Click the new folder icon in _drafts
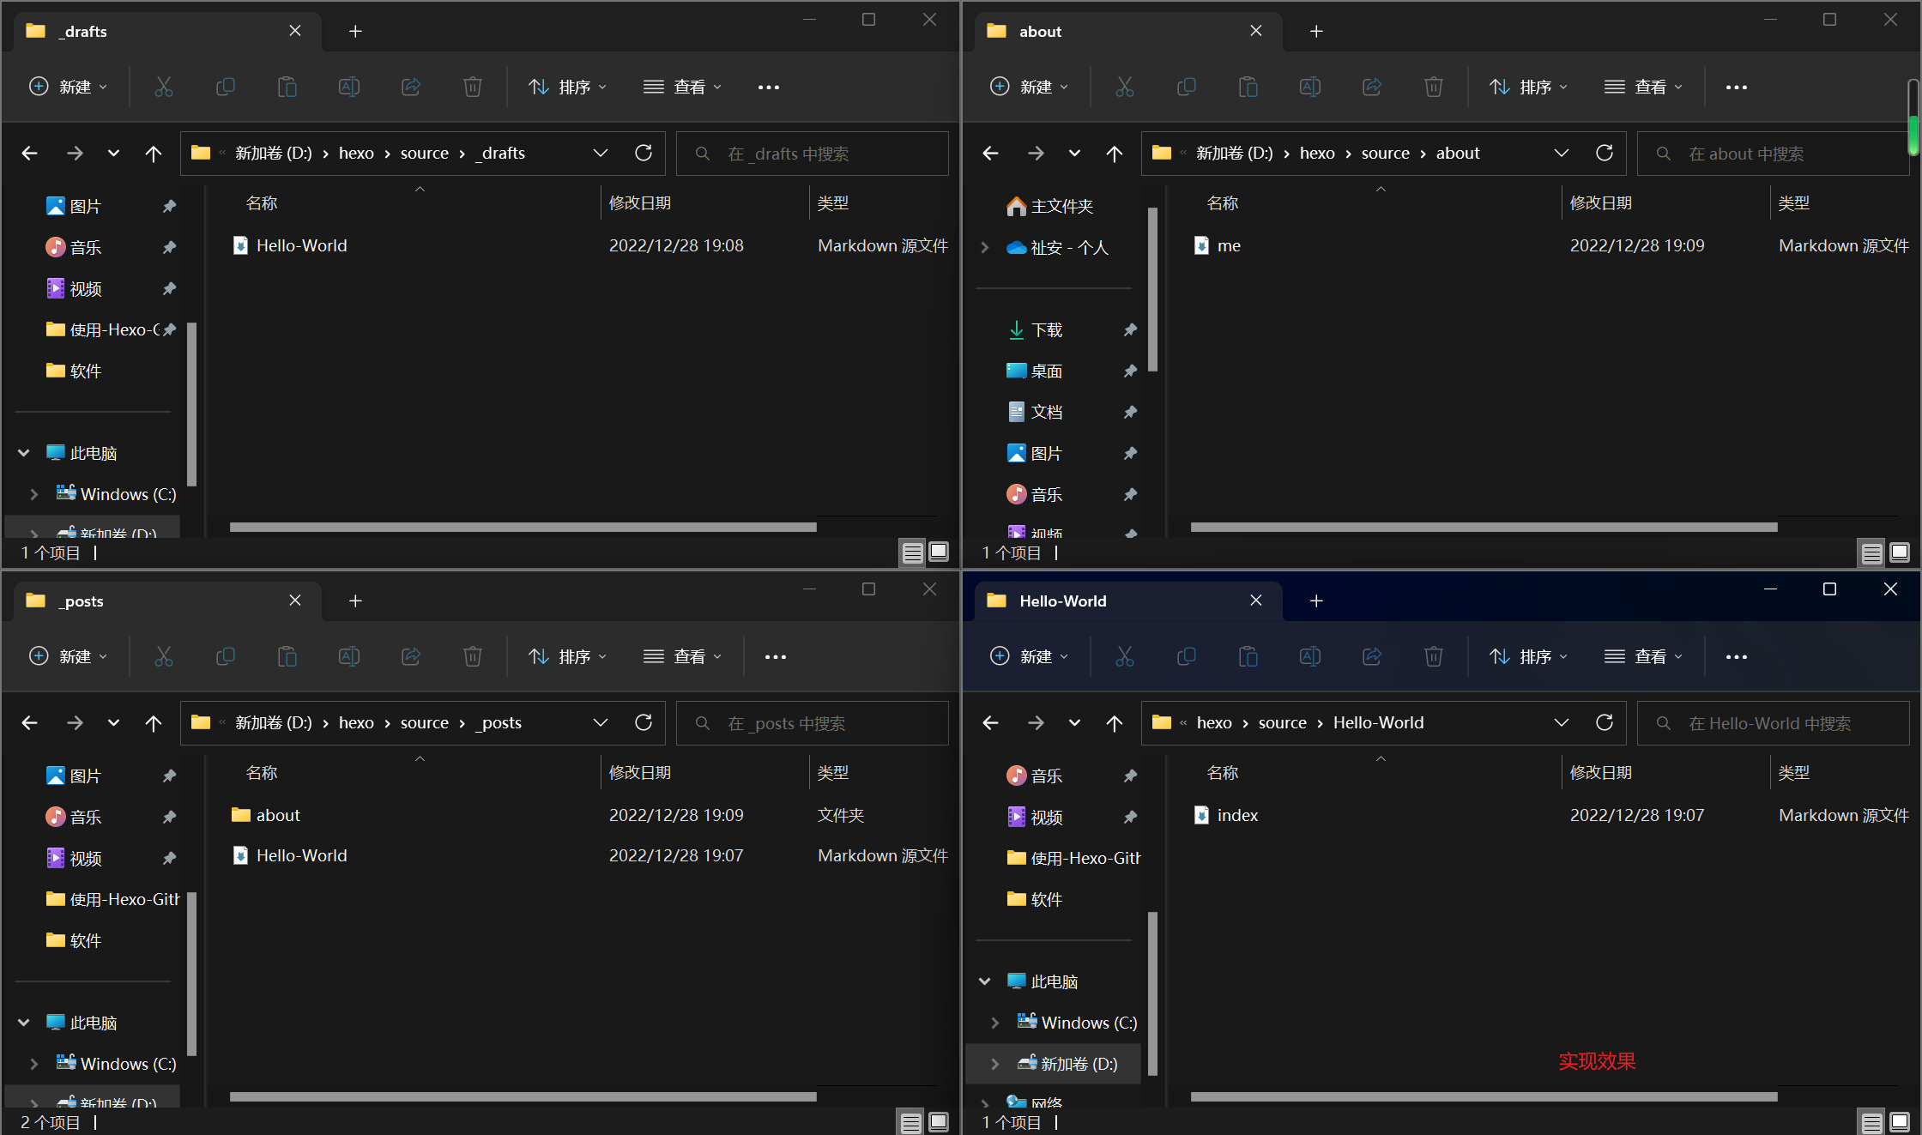The height and width of the screenshot is (1135, 1922). click(66, 87)
